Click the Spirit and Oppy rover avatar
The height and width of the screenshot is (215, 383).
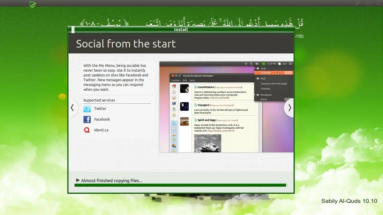(x=184, y=122)
